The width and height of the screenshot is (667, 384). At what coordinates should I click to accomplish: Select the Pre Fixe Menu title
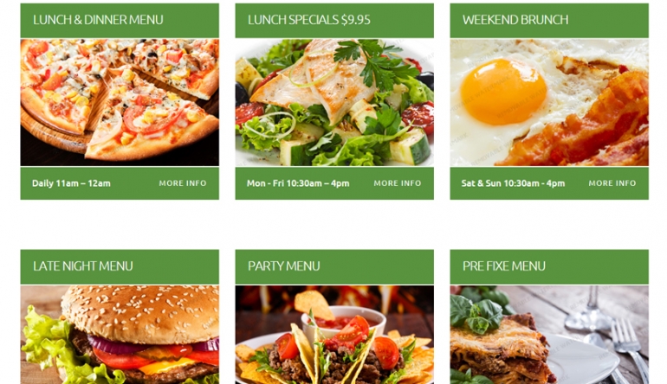click(x=503, y=266)
